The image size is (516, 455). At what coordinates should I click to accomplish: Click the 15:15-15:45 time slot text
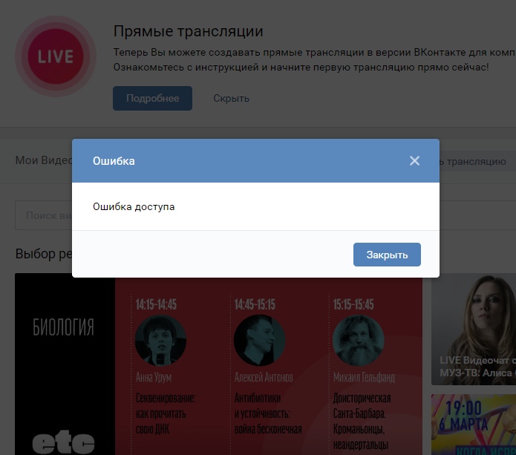click(353, 304)
